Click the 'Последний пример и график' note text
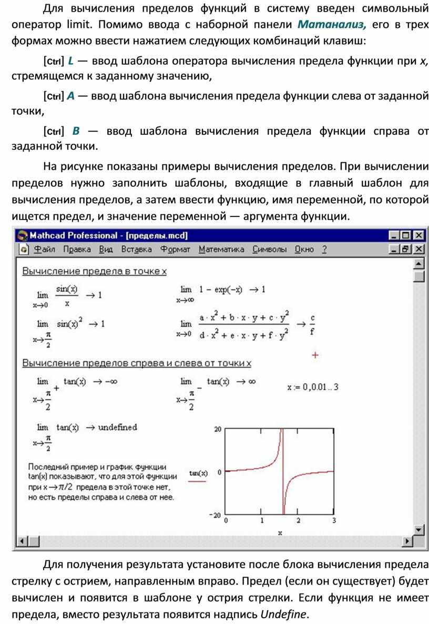 102,482
